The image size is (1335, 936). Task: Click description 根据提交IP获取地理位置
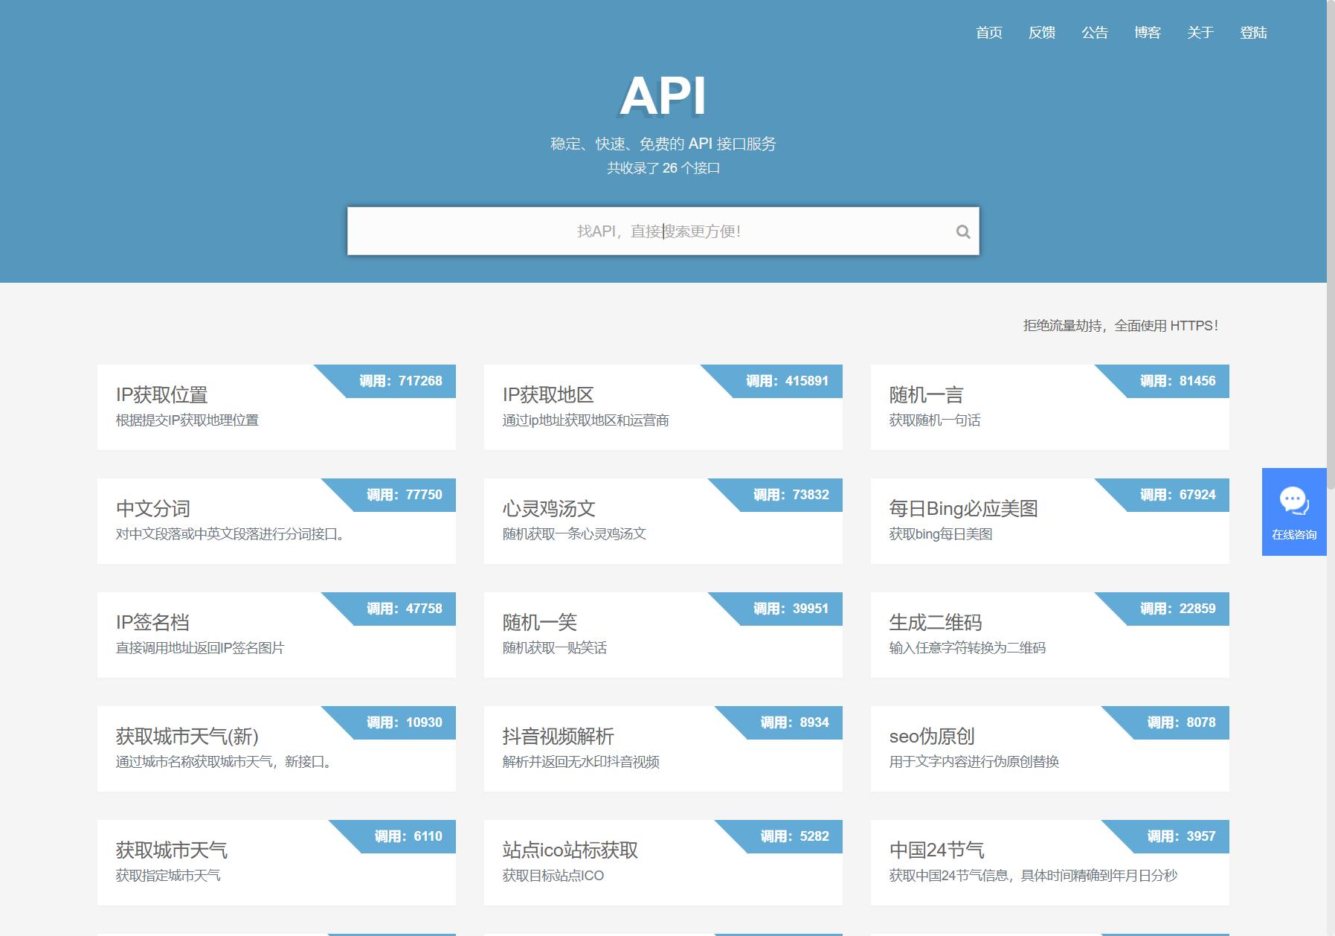(x=187, y=420)
